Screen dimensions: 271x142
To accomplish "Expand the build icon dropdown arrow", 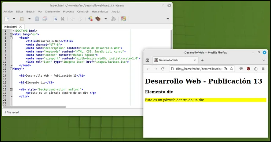I will (106, 19).
